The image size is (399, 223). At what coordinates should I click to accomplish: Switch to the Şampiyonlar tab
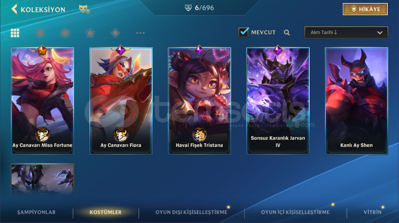pos(36,212)
